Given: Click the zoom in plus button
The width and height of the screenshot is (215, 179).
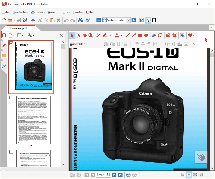Looking at the screenshot, I should [x=134, y=20].
